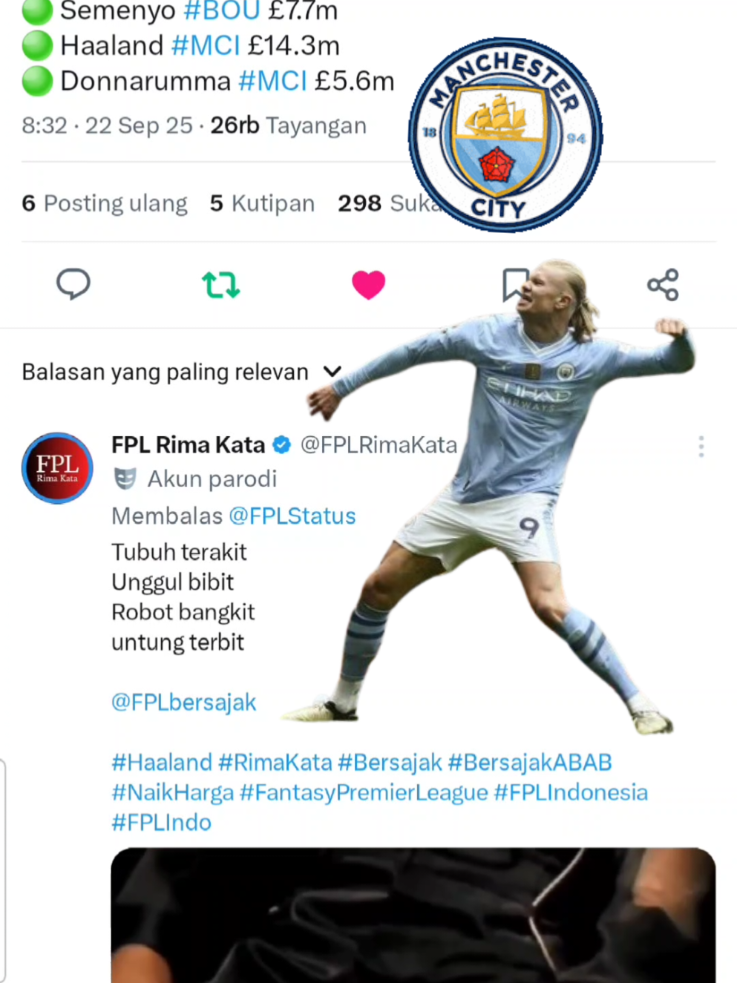View 6 Posting ulang list
Image resolution: width=737 pixels, height=983 pixels.
(105, 203)
